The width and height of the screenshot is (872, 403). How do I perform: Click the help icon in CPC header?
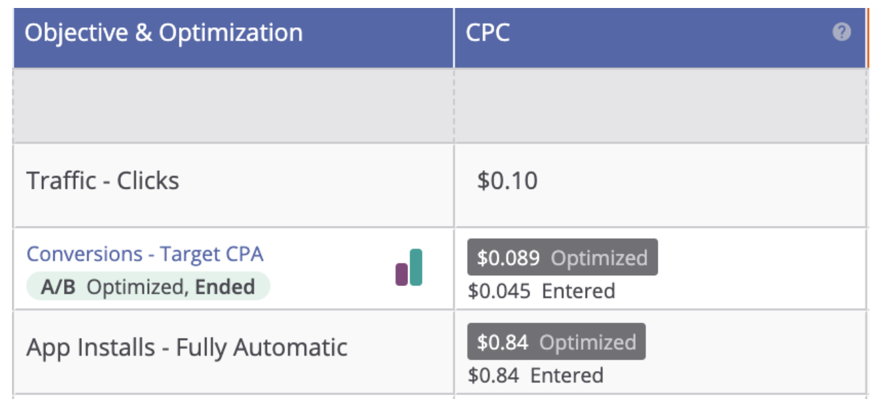841,32
